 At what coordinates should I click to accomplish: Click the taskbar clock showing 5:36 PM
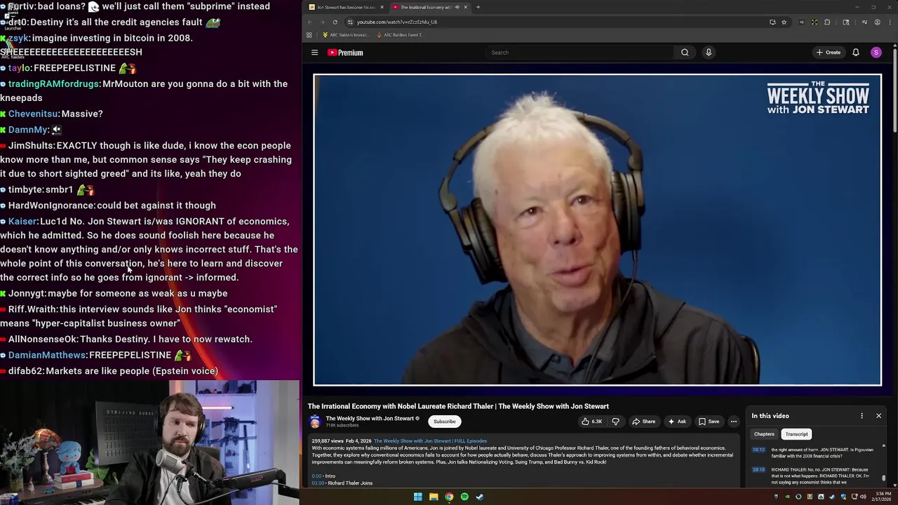(x=880, y=497)
